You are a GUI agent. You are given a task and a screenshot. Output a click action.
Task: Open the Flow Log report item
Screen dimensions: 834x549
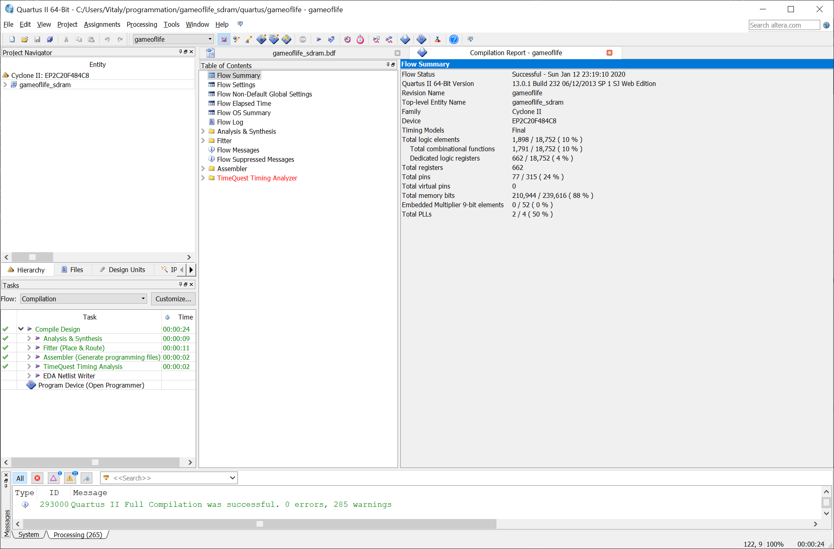click(x=230, y=122)
